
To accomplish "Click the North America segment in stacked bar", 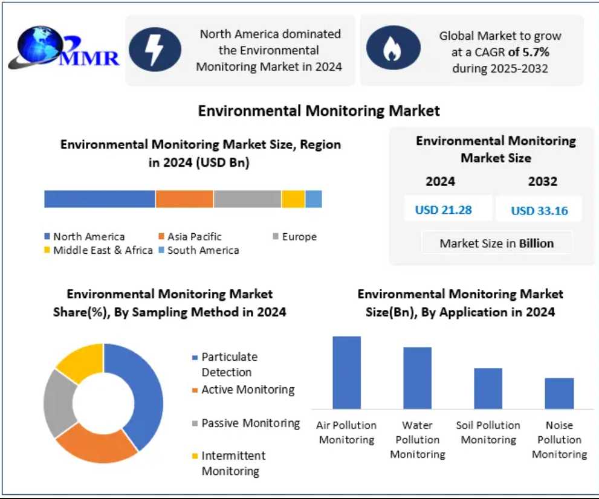I will pyautogui.click(x=100, y=199).
